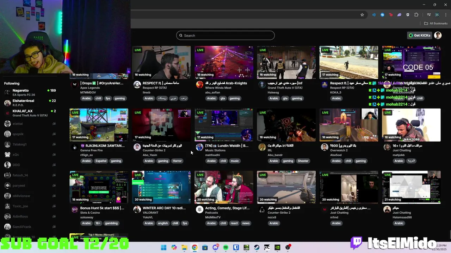Open the Bonus Hunt 5k start stream title
This screenshot has height=253, width=451.
point(102,208)
